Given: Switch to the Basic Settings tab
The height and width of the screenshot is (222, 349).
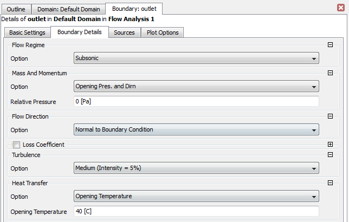Looking at the screenshot, I should (x=27, y=32).
